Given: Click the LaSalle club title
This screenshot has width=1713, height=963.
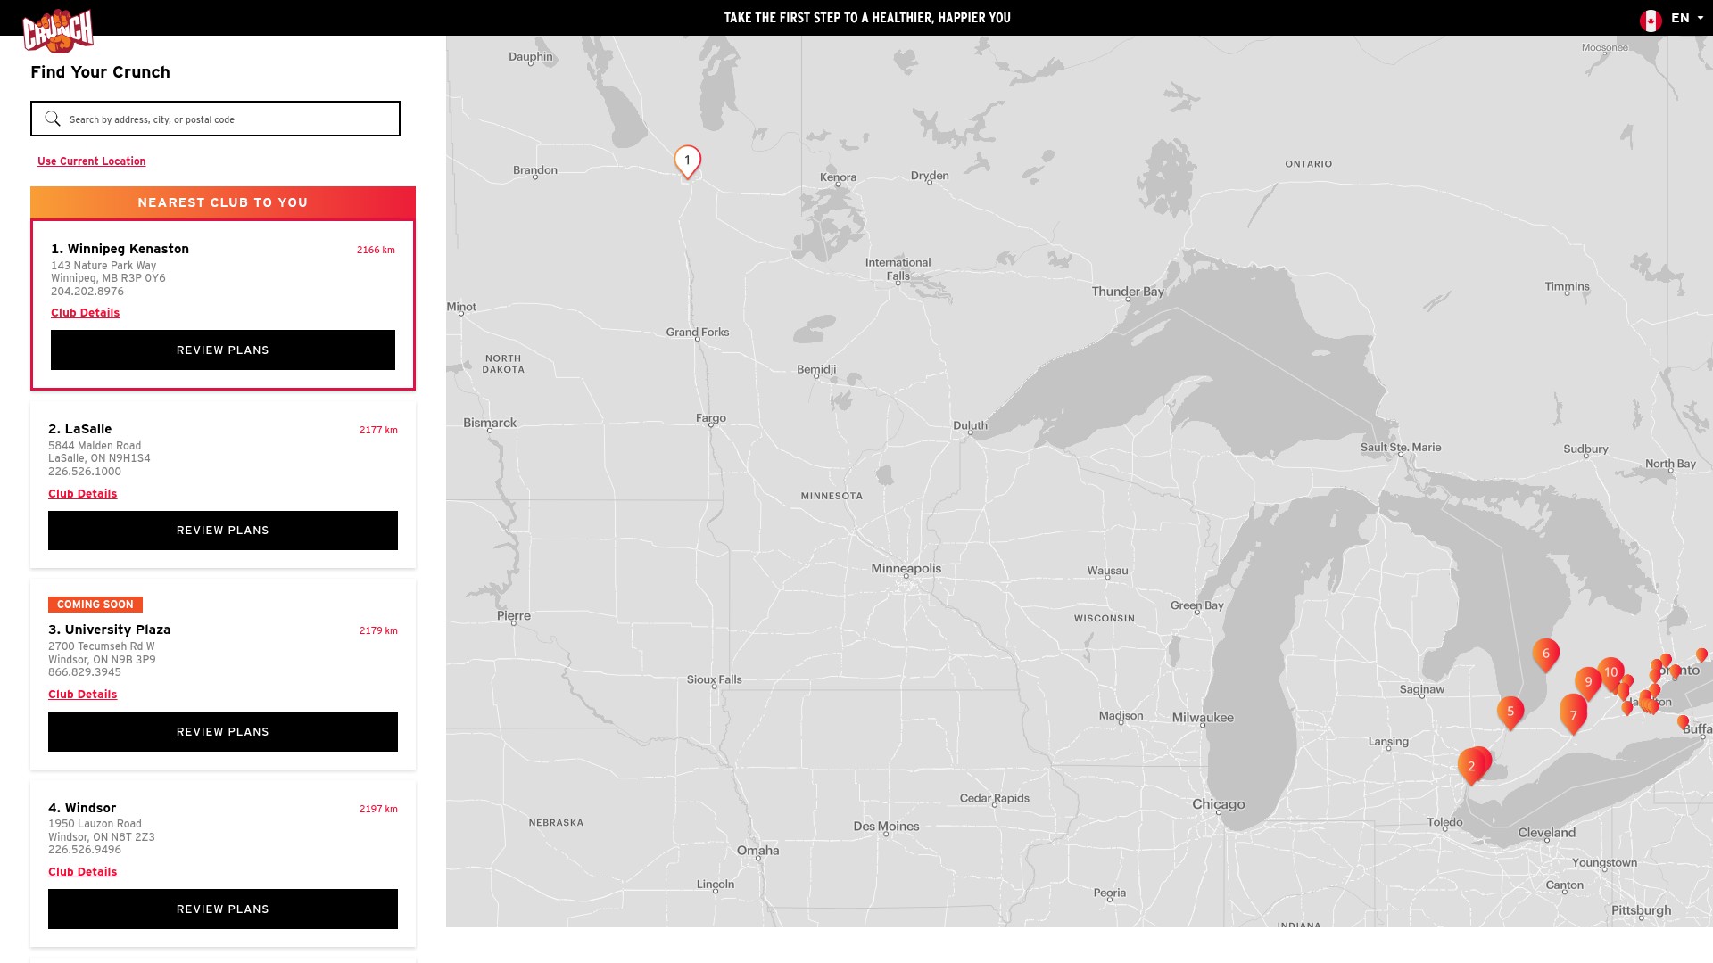Looking at the screenshot, I should 79,429.
